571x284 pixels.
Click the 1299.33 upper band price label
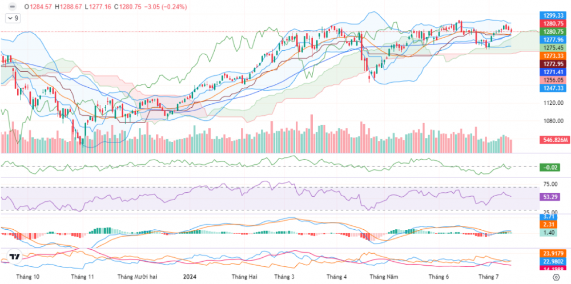point(553,15)
